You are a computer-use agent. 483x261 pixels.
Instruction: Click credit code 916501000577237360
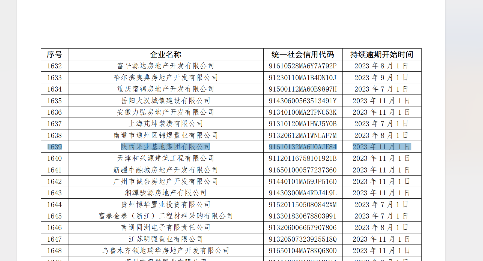point(303,170)
